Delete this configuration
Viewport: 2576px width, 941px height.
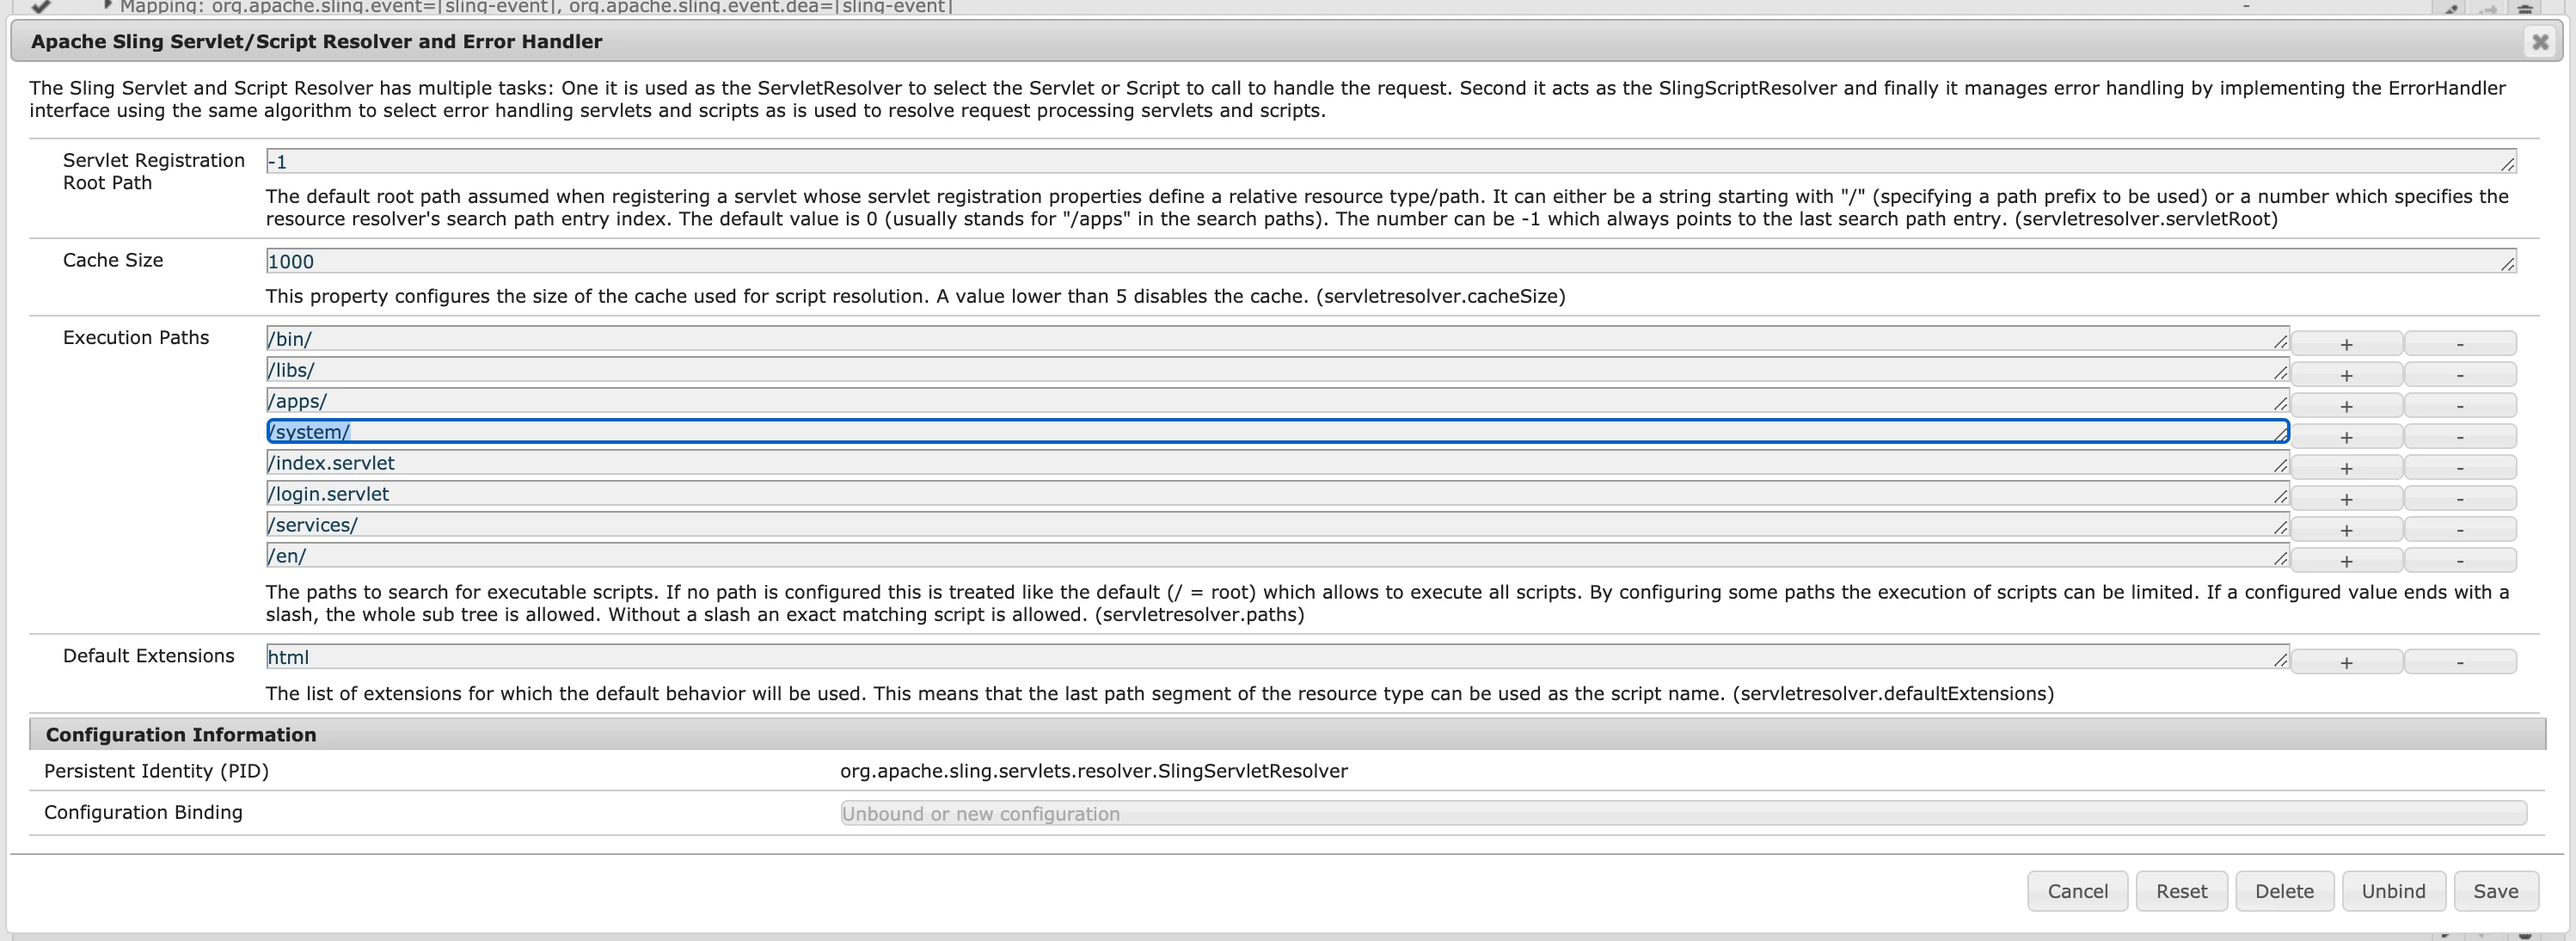coord(2284,891)
